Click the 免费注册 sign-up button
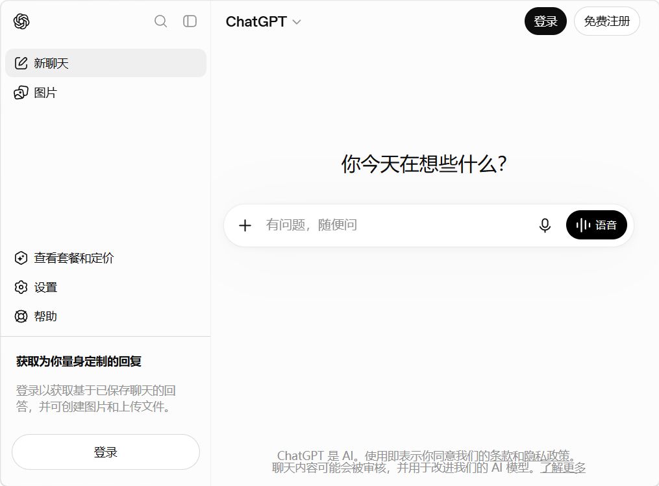Screen dimensions: 659x486 tap(607, 21)
